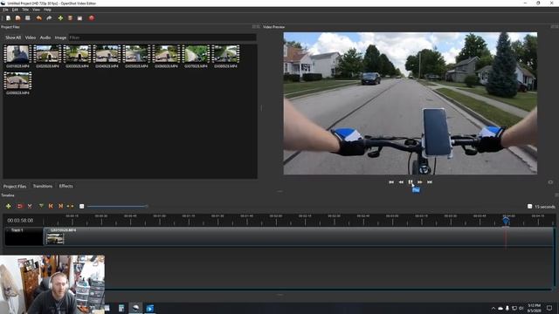
Task: Click the Save Project toolbar icon
Action: pos(27,17)
